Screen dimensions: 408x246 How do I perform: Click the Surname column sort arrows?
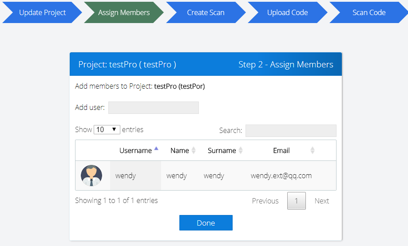(241, 150)
